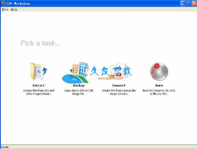Click the Backup label
The height and width of the screenshot is (149, 197).
(79, 85)
